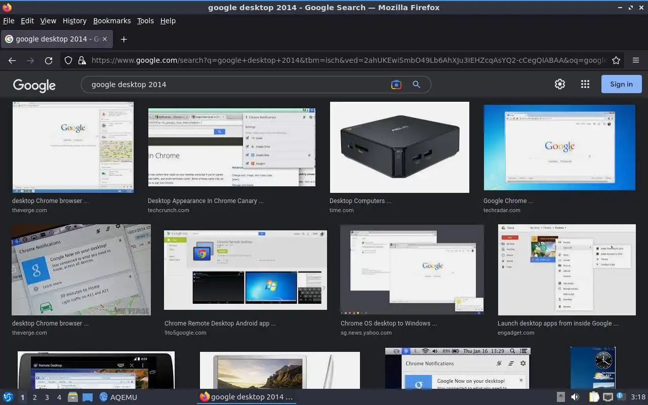Open the Google apps grid icon
The width and height of the screenshot is (648, 405).
pyautogui.click(x=585, y=85)
